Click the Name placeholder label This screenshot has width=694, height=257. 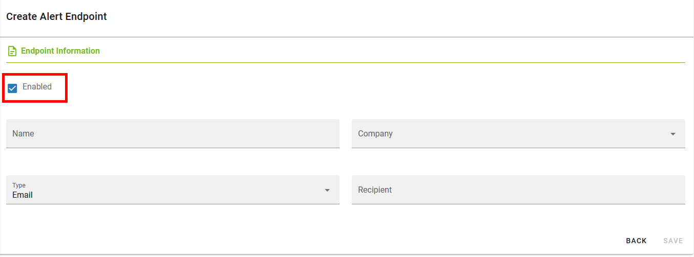pyautogui.click(x=23, y=134)
